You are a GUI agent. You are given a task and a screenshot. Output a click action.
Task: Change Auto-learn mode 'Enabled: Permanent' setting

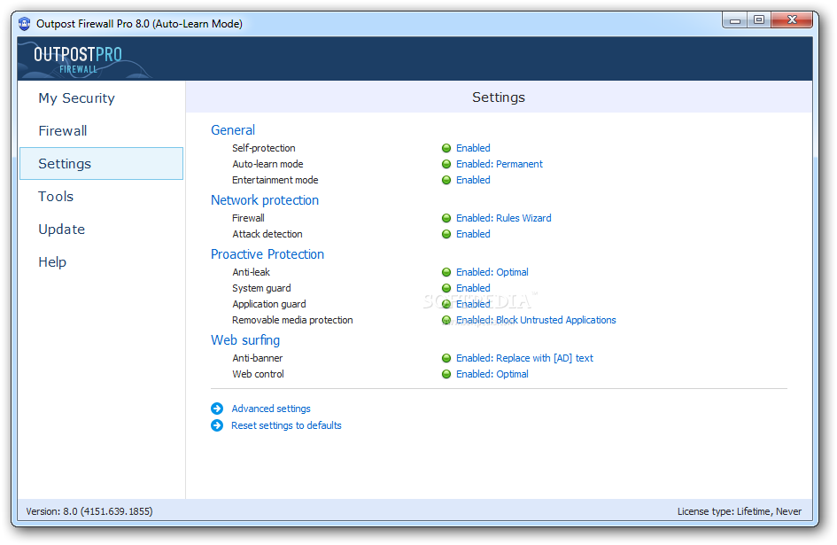(500, 164)
